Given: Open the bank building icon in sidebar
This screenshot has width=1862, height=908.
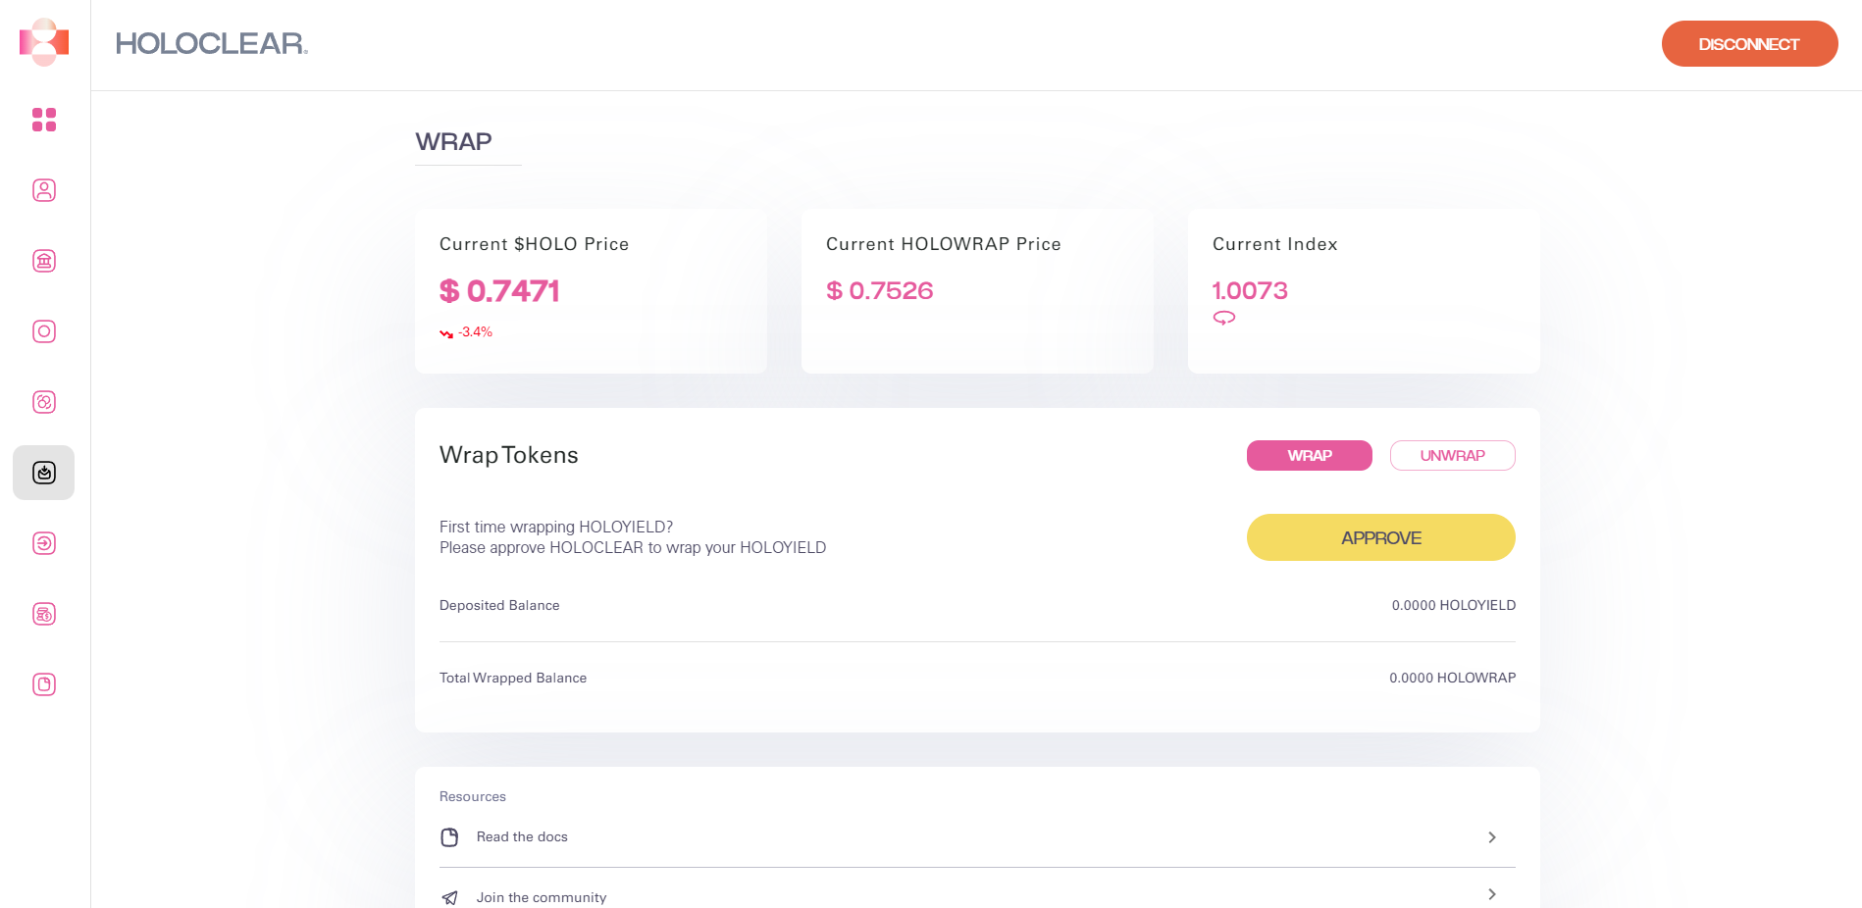Looking at the screenshot, I should 44,261.
